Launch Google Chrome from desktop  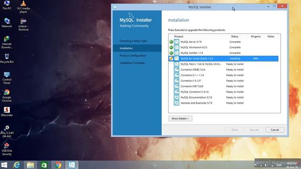7,96
